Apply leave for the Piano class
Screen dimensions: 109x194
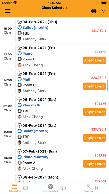pos(95,60)
